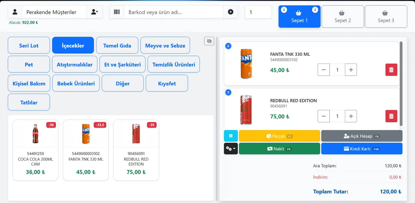Delete REDBULL RED EDITION from cart

pos(391,116)
